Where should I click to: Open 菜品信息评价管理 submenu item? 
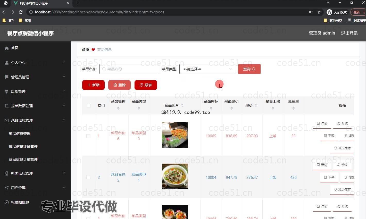pos(23,147)
